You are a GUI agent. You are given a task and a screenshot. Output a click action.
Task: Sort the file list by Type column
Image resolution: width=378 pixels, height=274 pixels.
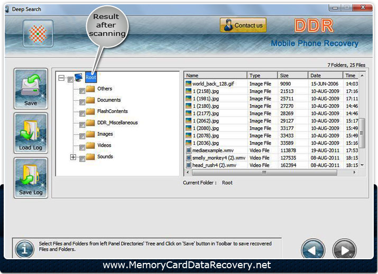click(x=262, y=75)
